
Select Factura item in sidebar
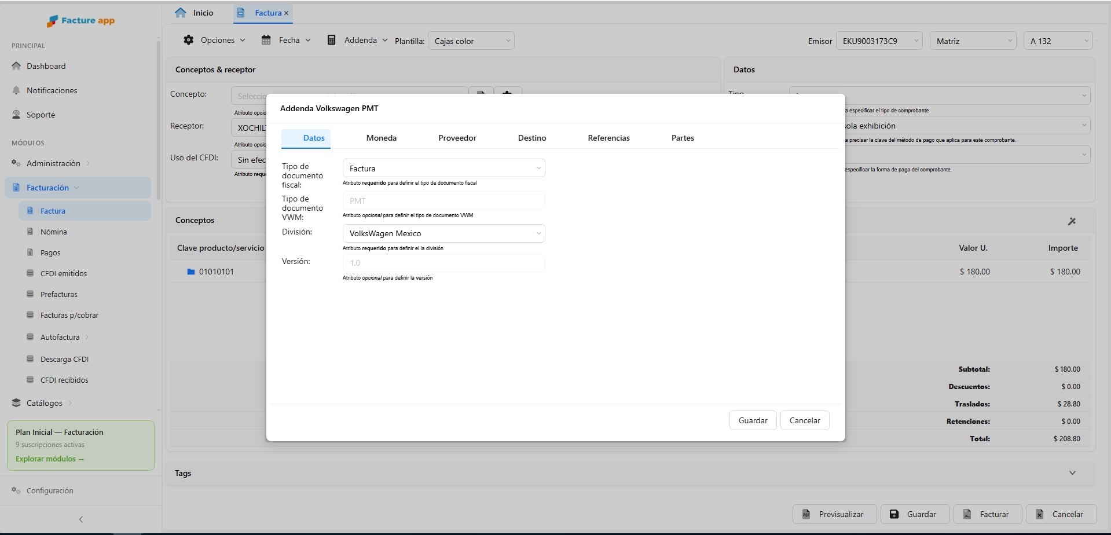point(85,211)
